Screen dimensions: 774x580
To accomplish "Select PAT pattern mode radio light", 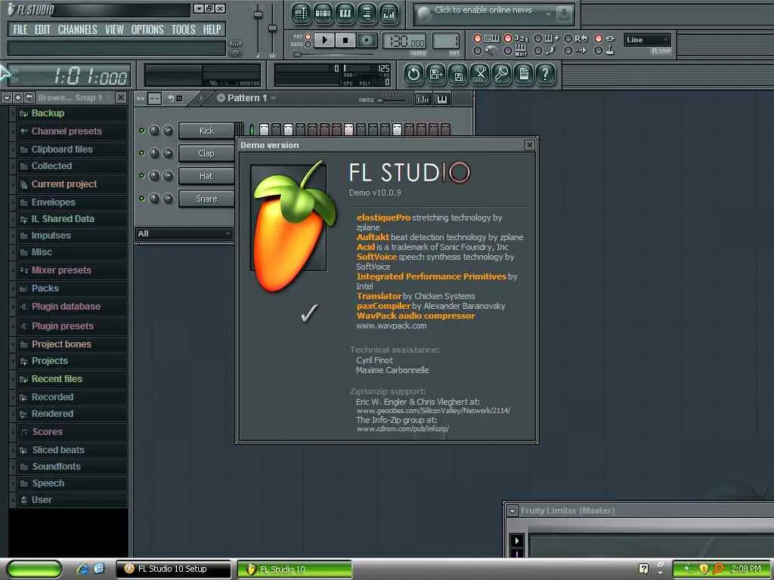I will 308,36.
